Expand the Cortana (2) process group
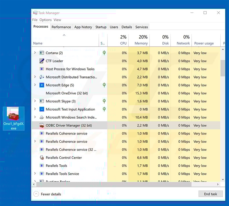 35,52
